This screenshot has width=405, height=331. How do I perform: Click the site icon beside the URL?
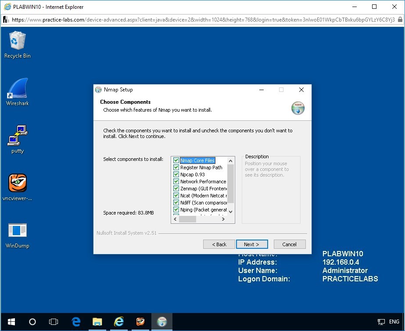click(6, 19)
